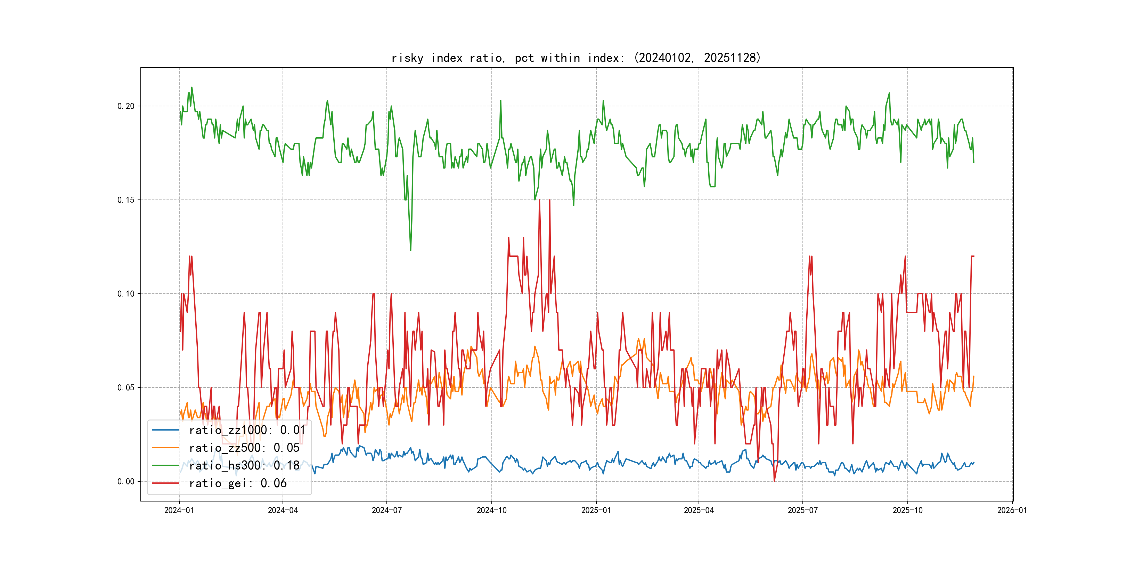Click the 0.15 y-axis tick label
This screenshot has height=563, width=1126.
(x=125, y=200)
